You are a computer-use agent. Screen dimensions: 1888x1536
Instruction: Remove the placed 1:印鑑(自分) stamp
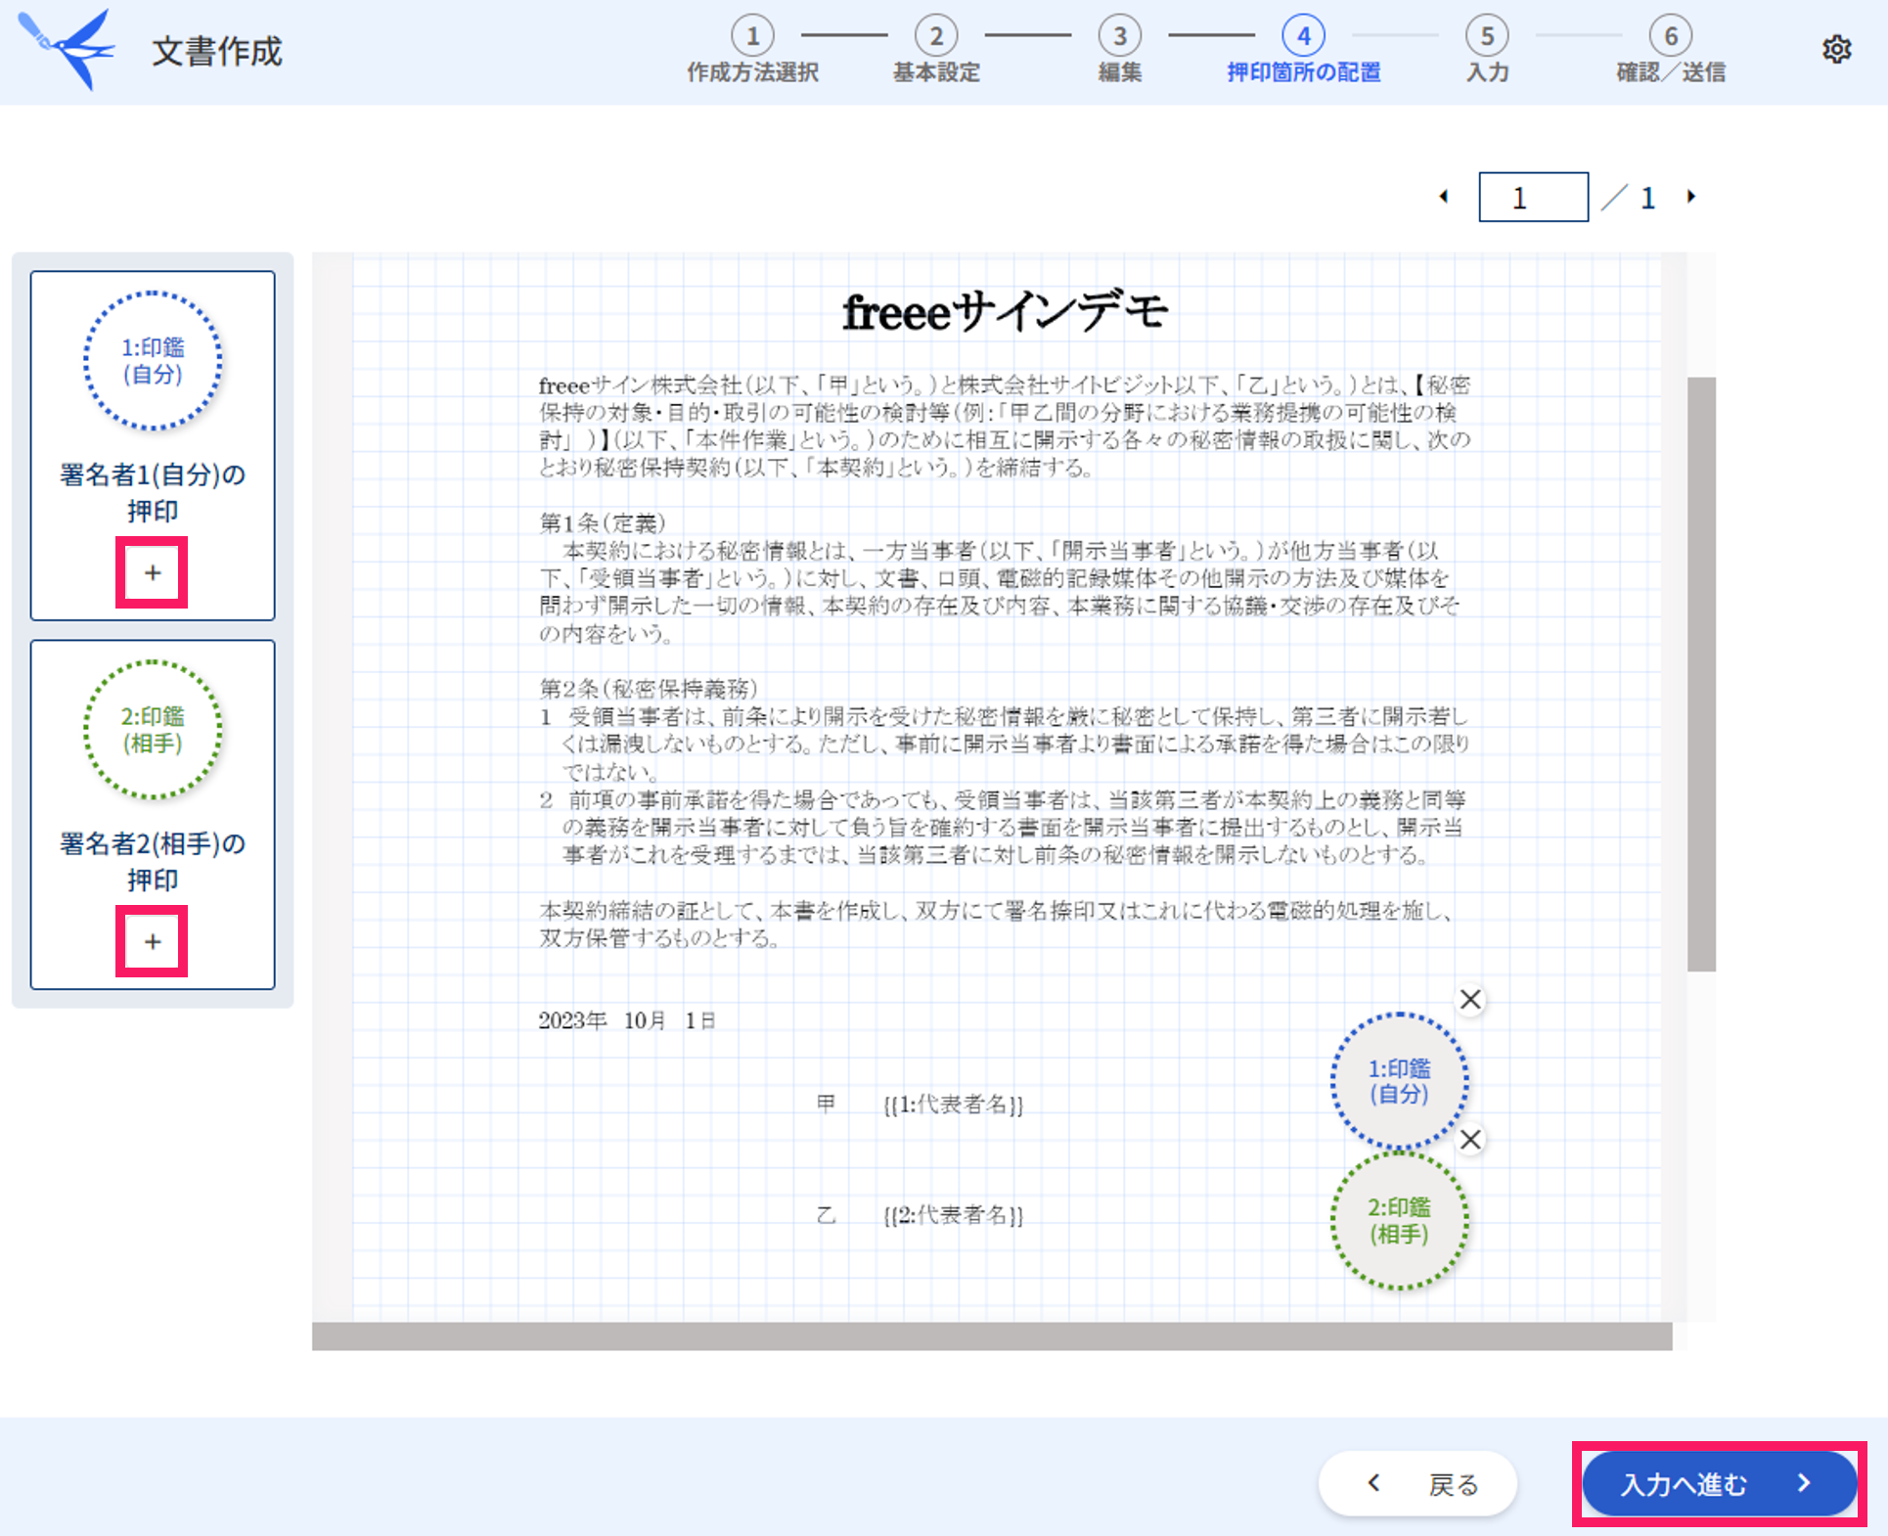(x=1470, y=1000)
